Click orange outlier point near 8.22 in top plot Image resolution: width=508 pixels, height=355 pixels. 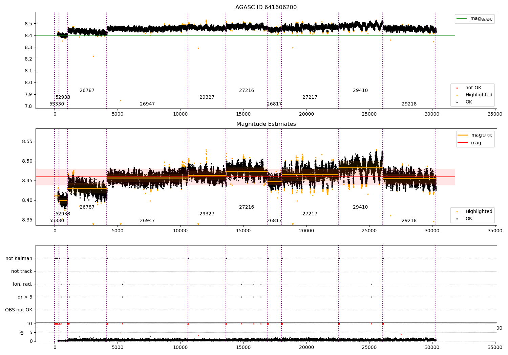(93, 56)
